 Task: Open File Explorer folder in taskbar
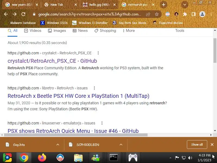pos(78,158)
